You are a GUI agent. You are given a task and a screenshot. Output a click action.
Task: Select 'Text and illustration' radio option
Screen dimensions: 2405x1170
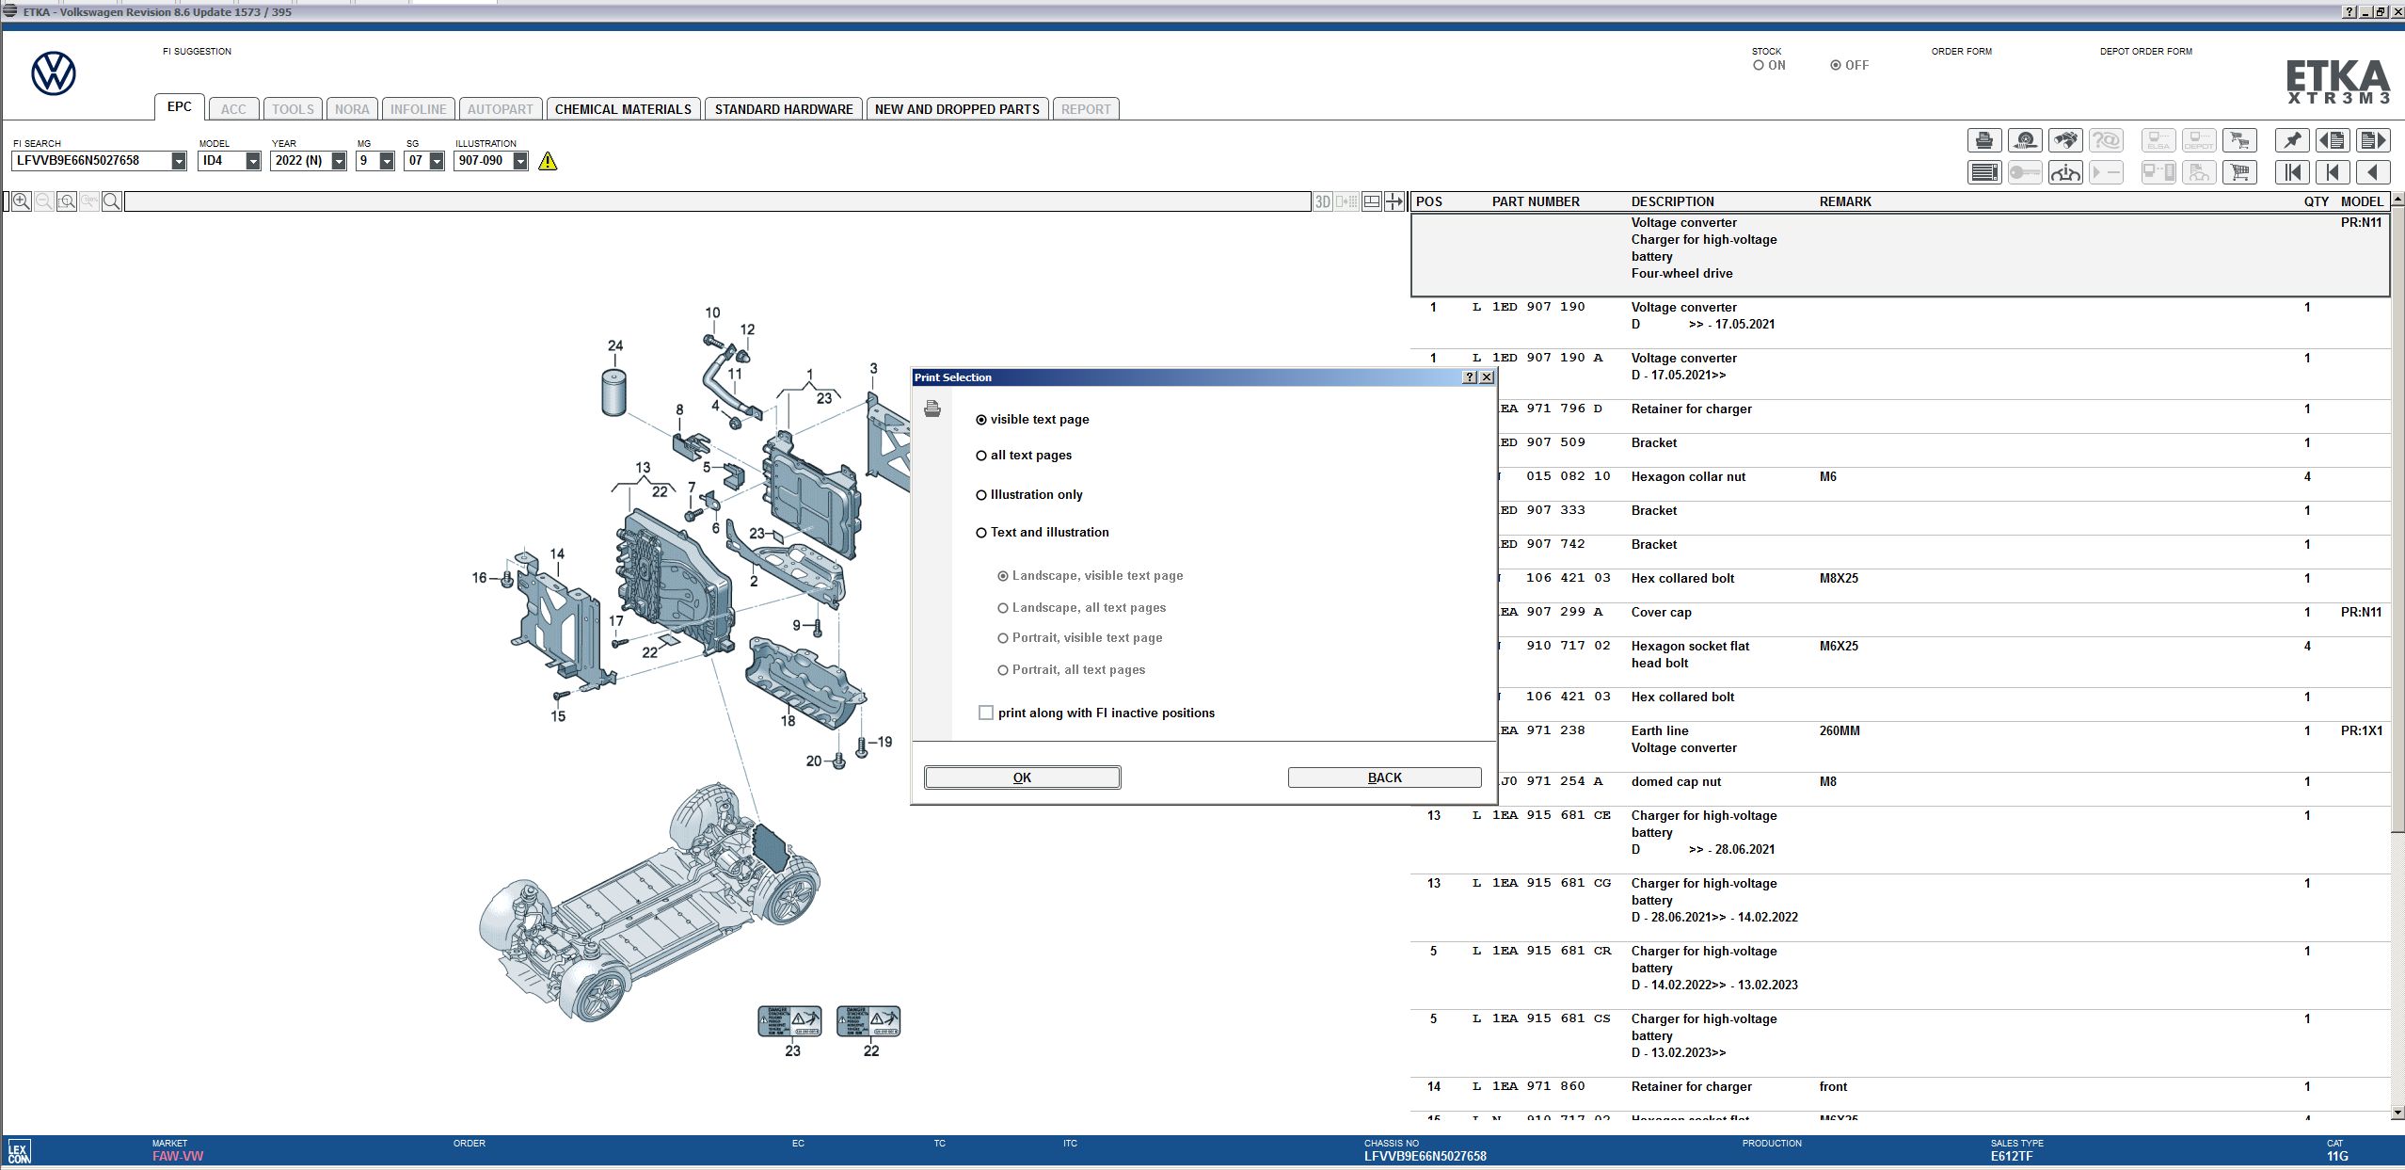point(1043,533)
